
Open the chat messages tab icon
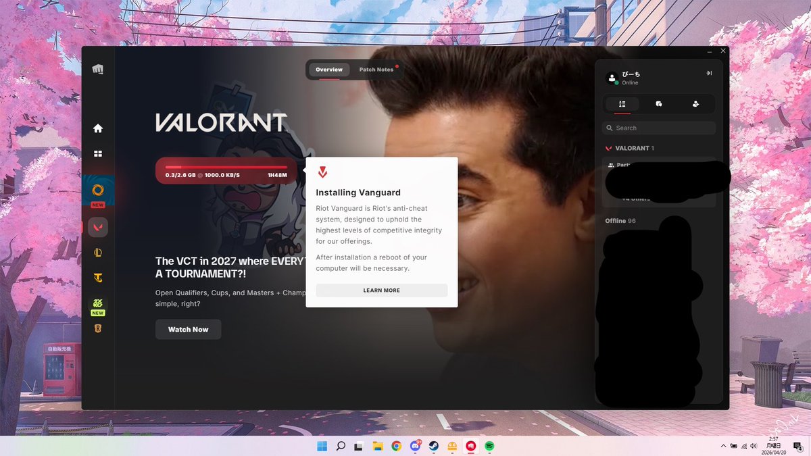click(659, 104)
